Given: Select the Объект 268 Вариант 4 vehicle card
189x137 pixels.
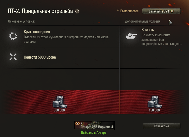Looking at the screenshot, I should tap(94, 125).
